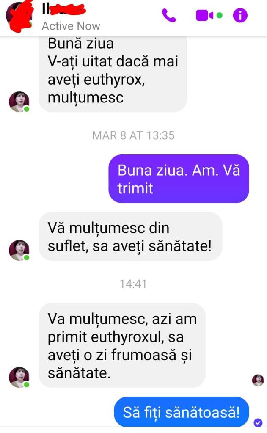Screen dimensions: 267x433
Task: Open conversation info with the info icon
Action: click(240, 15)
